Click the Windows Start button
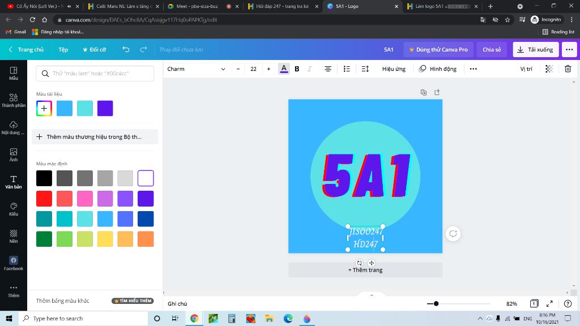Image resolution: width=580 pixels, height=326 pixels. coord(9,318)
